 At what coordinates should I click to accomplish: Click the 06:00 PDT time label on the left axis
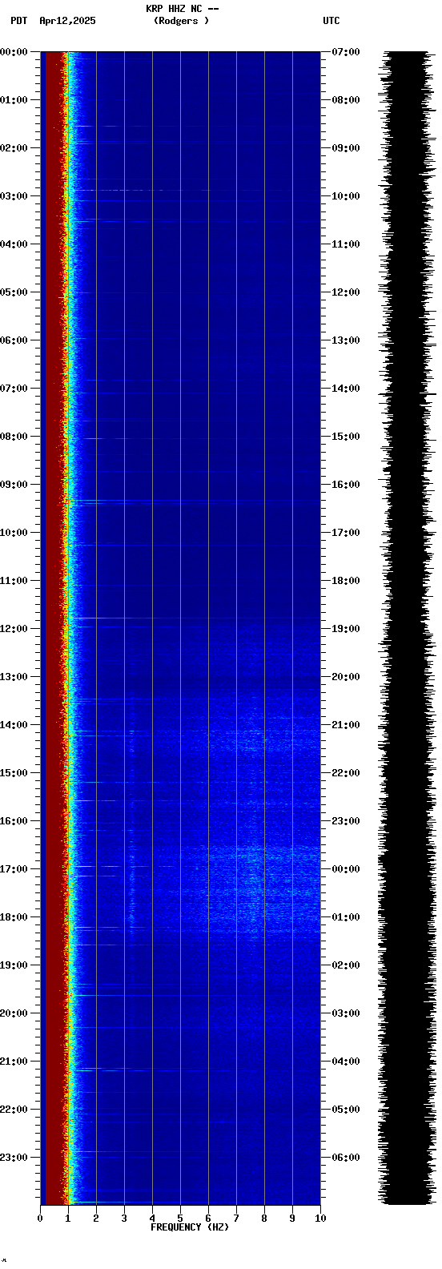point(14,340)
